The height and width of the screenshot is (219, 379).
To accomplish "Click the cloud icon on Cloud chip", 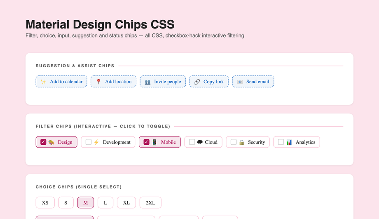I will pos(200,142).
